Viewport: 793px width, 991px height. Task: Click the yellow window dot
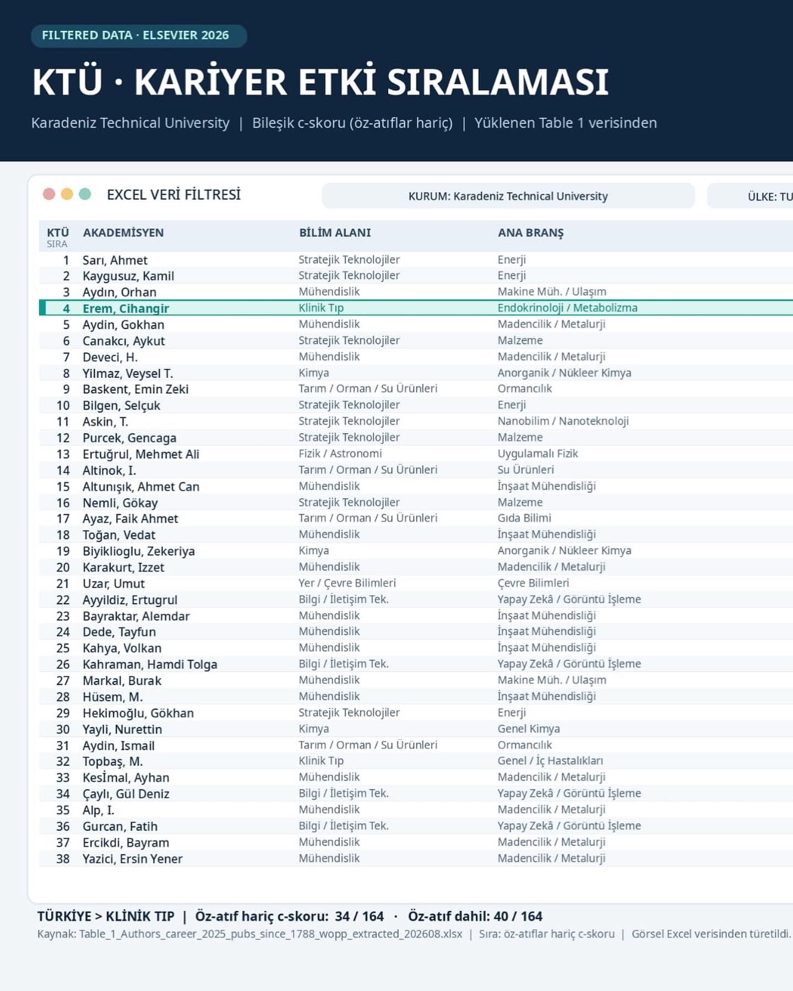(x=67, y=194)
